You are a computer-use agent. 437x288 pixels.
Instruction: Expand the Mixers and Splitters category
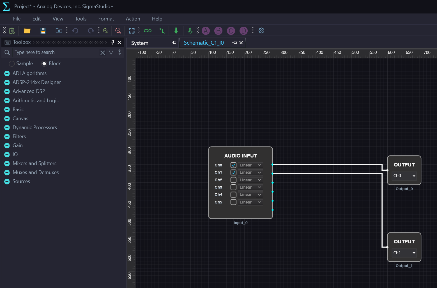coord(7,164)
